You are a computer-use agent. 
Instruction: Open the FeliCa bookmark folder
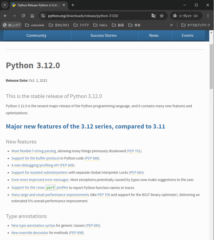[x=100, y=25]
